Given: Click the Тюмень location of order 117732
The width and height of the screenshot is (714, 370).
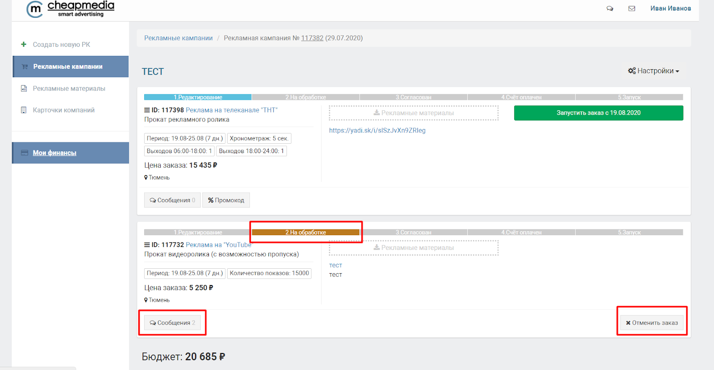Looking at the screenshot, I should (157, 300).
